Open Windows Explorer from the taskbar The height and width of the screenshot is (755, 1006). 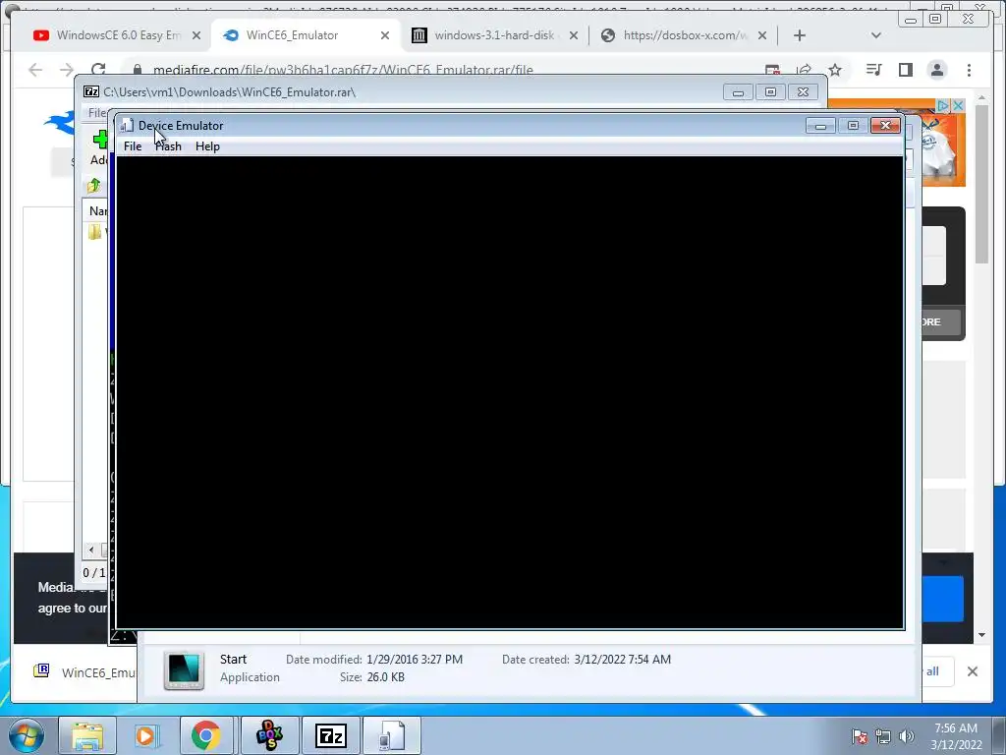click(x=87, y=735)
